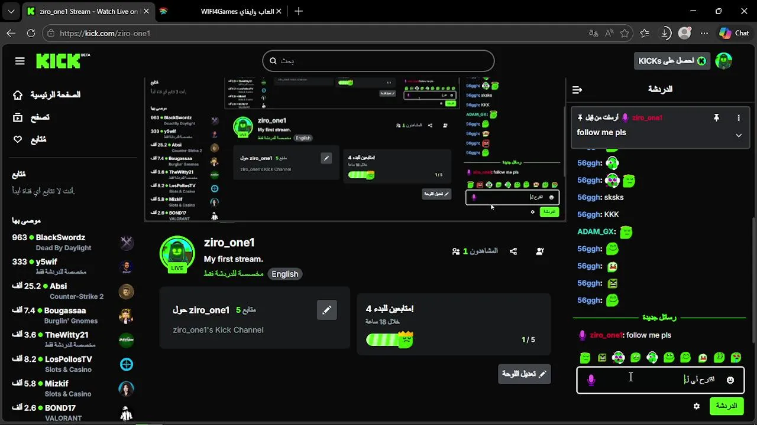The height and width of the screenshot is (425, 757).
Task: Click the BlackSwordz avatar icon
Action: 127,243
